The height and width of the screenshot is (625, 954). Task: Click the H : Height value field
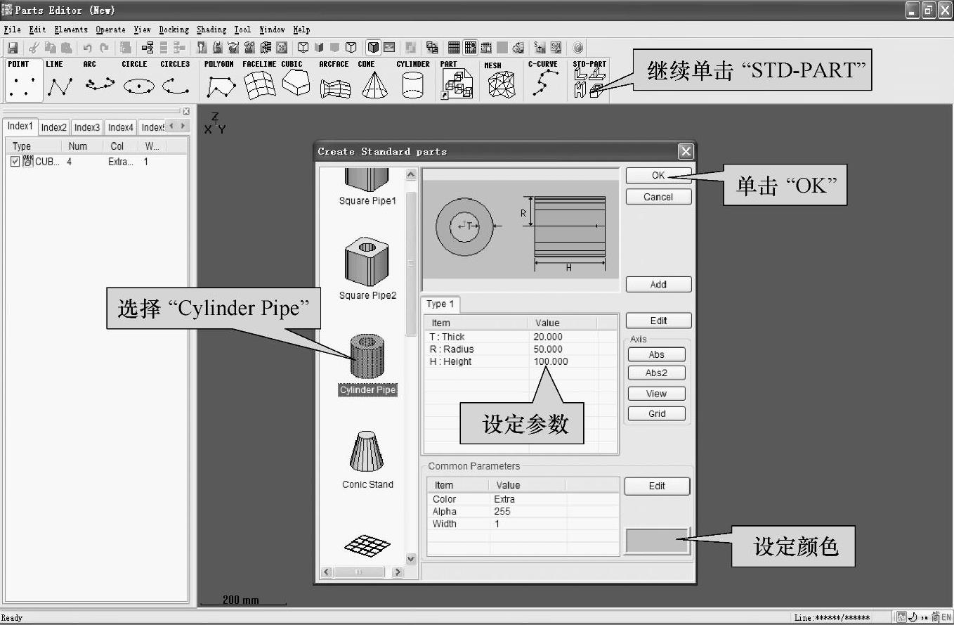point(551,361)
